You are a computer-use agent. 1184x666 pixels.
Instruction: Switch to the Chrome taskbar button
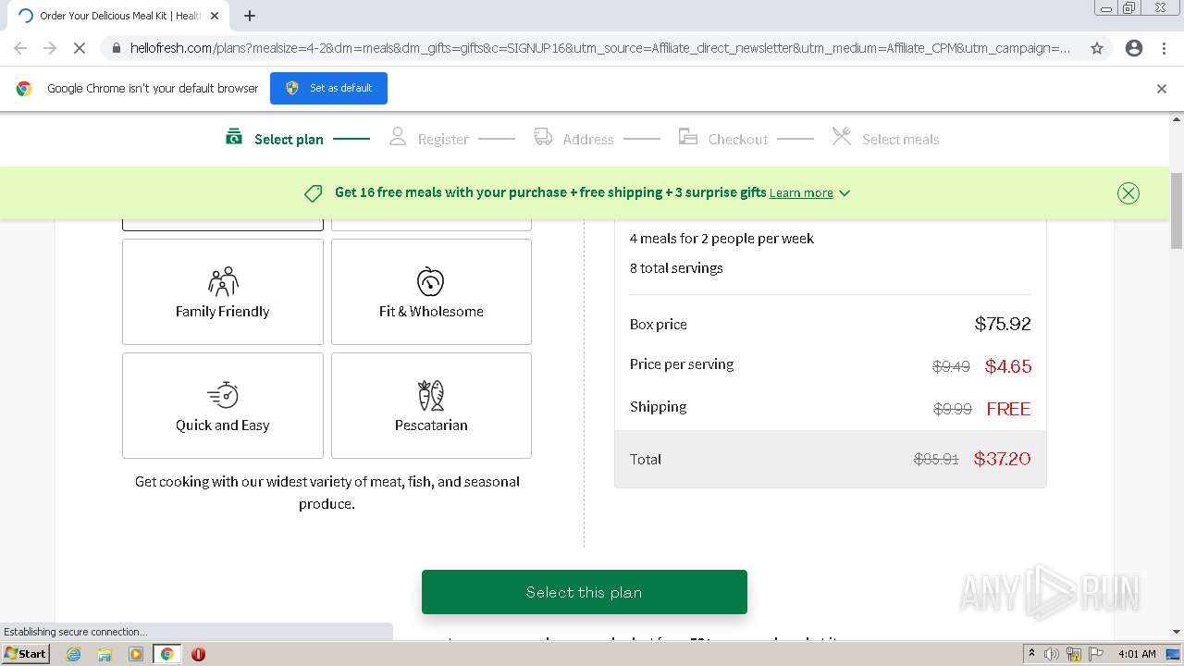click(167, 654)
